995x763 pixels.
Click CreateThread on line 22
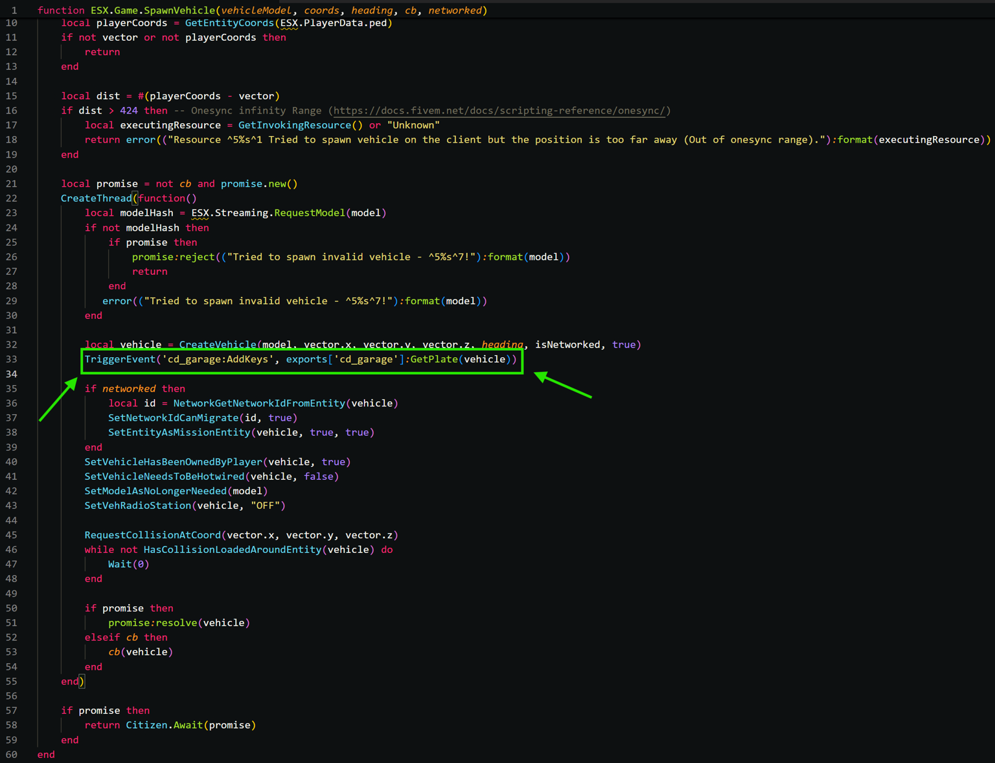(96, 198)
